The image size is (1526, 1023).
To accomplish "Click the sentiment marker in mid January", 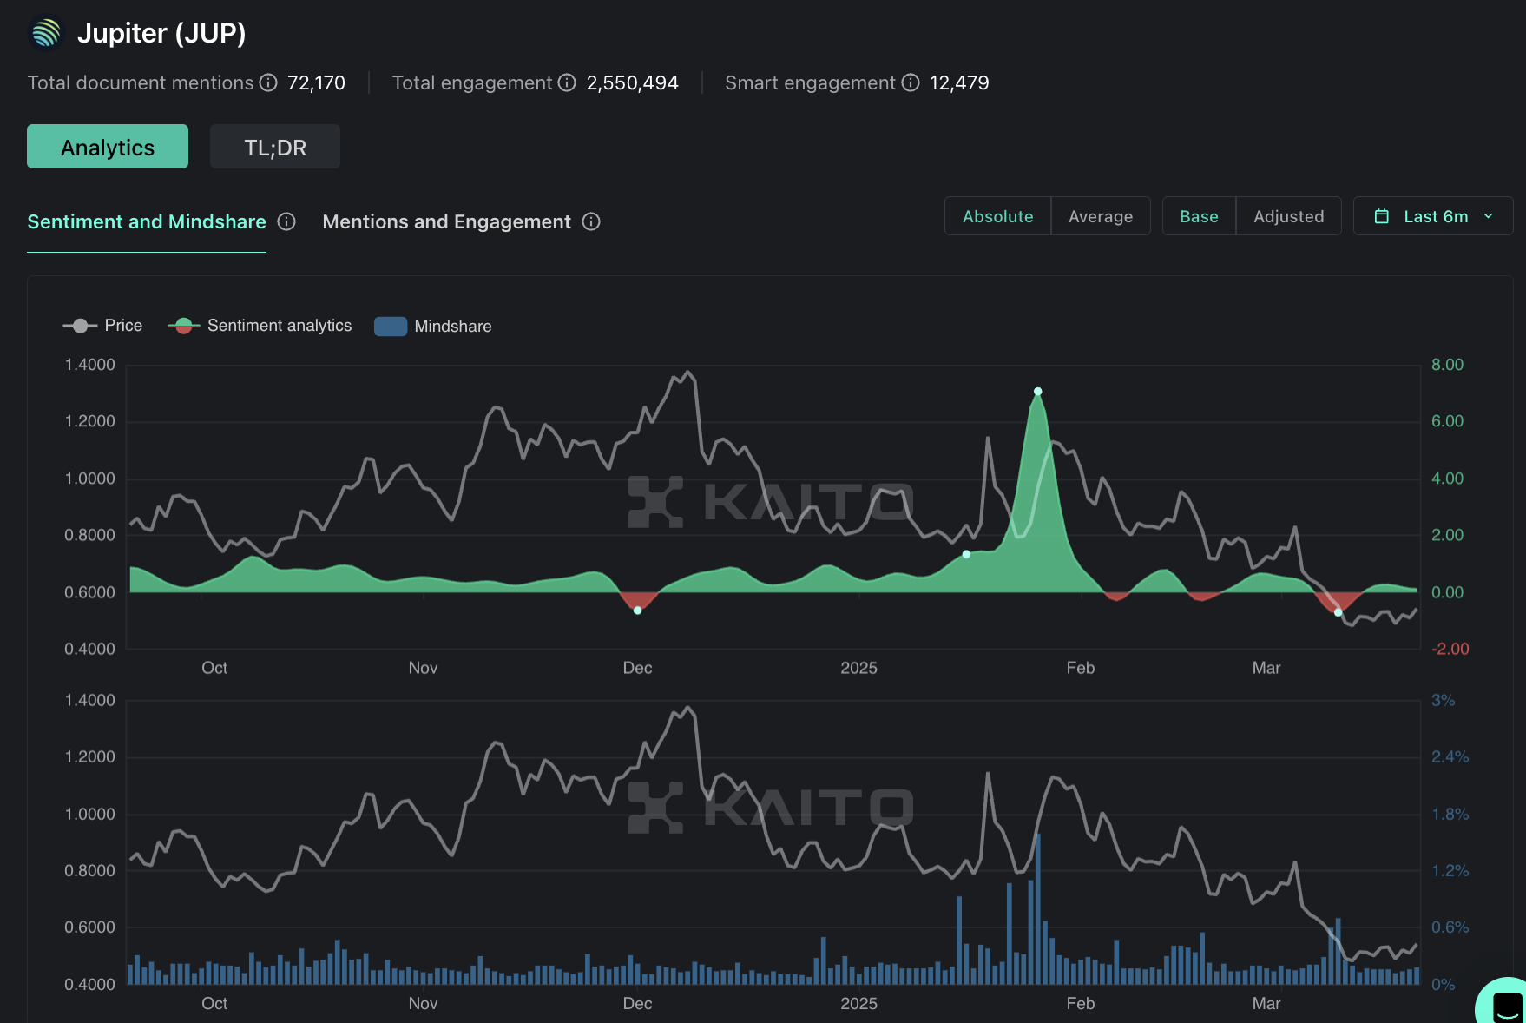I will click(x=966, y=554).
